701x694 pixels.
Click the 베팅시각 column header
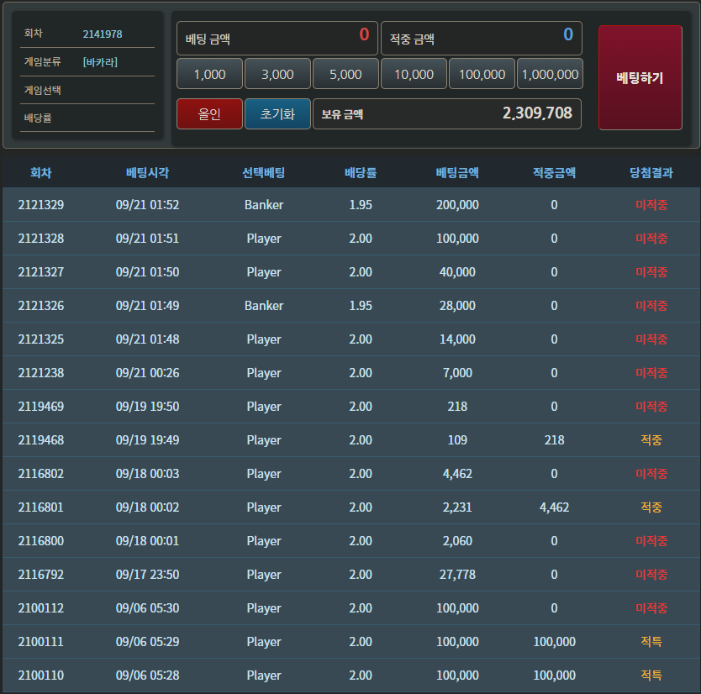148,172
